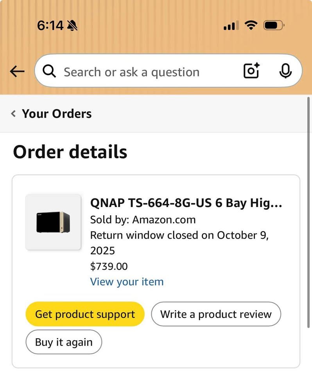The image size is (312, 375).
Task: Tap the 6:14 clock in status bar
Action: click(50, 26)
